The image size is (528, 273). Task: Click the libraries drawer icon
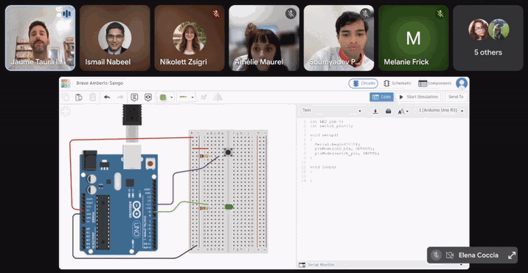coord(388,111)
